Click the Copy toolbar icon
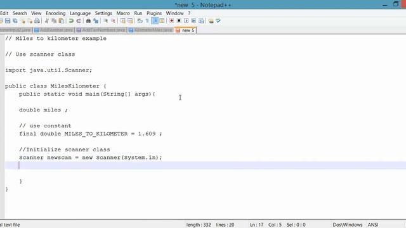This screenshot has height=228, width=406. pos(54,21)
